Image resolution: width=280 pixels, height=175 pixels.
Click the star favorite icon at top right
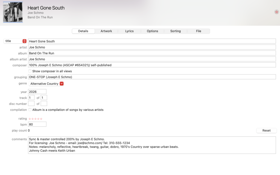pyautogui.click(x=276, y=12)
